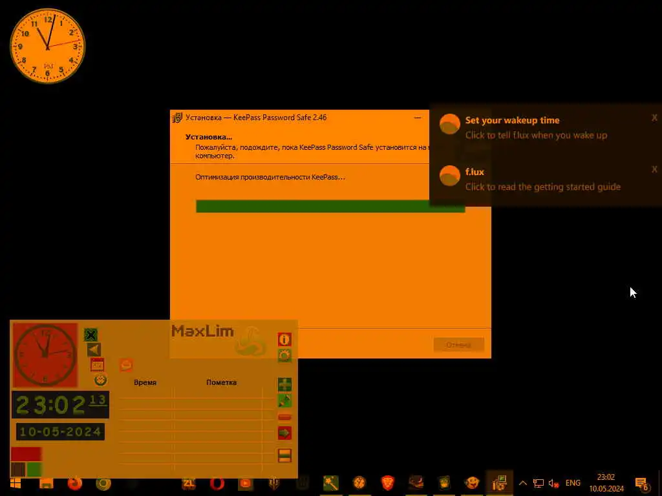The height and width of the screenshot is (496, 662).
Task: Click the orange speech bubble icon in MaxLim
Action: coord(126,365)
